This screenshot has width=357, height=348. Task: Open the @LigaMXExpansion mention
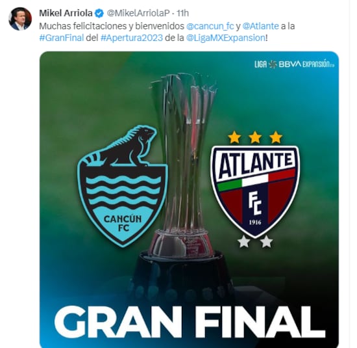tap(226, 38)
